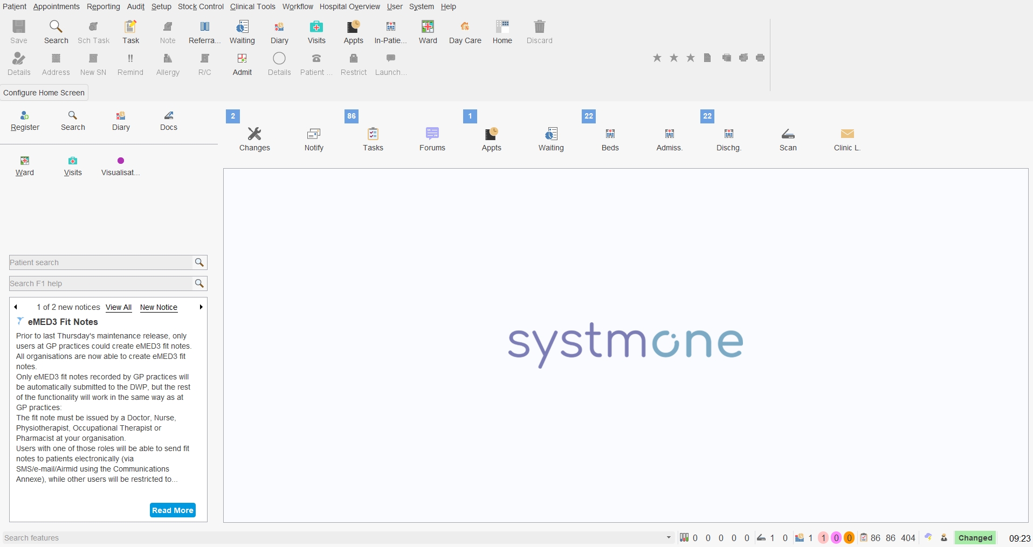Open the Reporting menu

click(104, 6)
